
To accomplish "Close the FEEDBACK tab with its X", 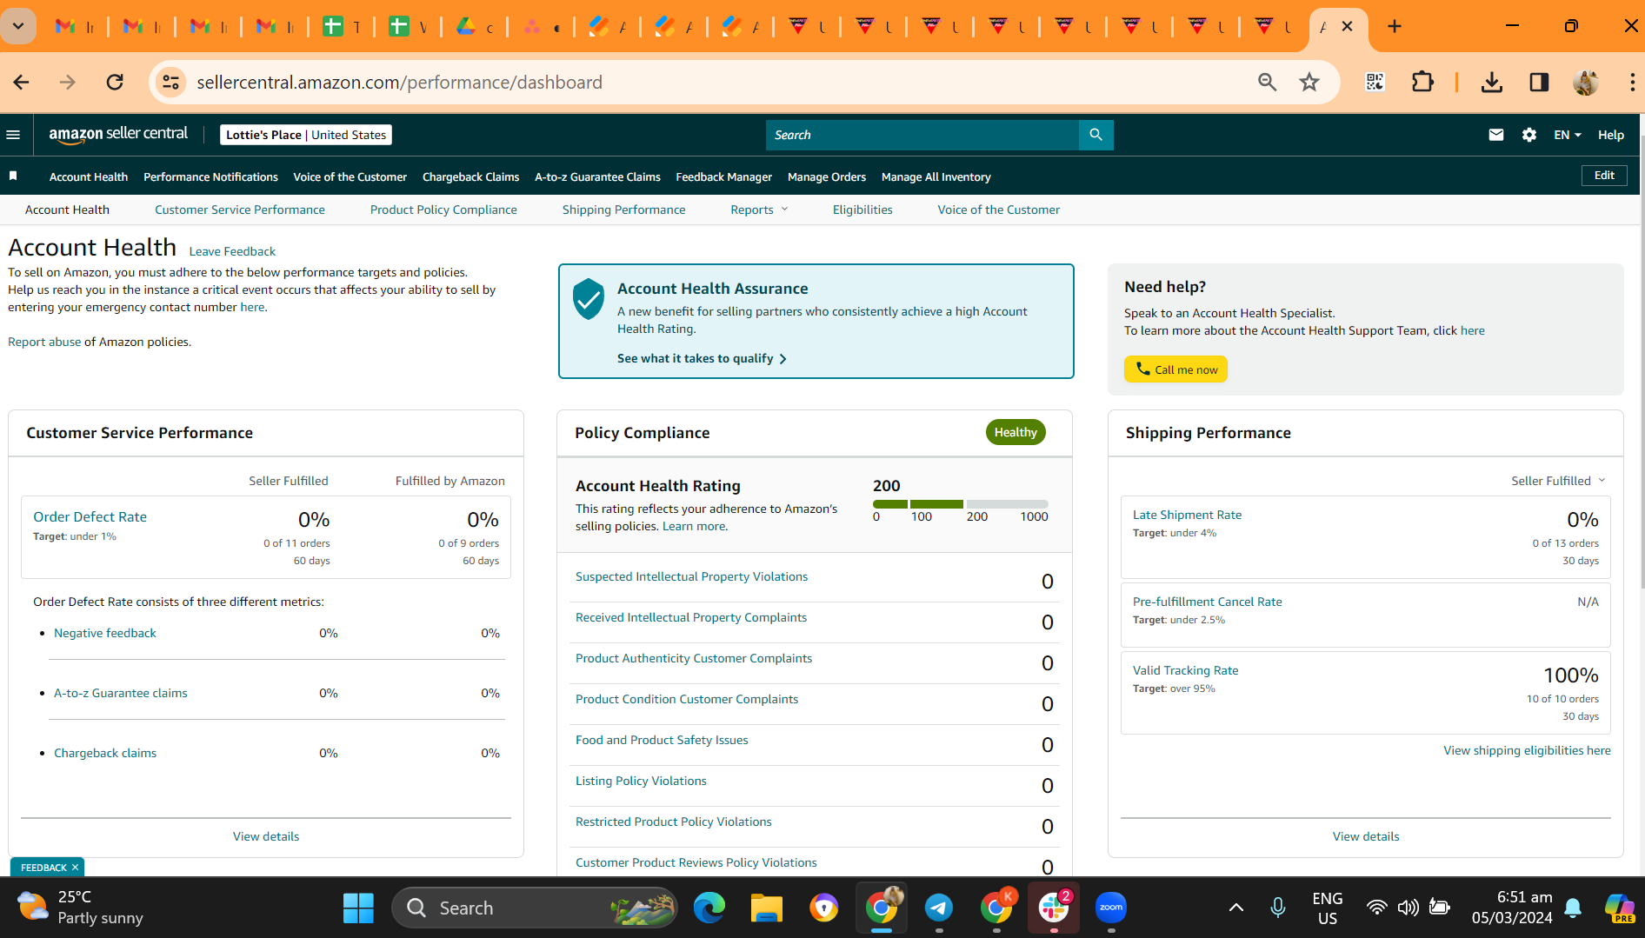I will coord(76,868).
